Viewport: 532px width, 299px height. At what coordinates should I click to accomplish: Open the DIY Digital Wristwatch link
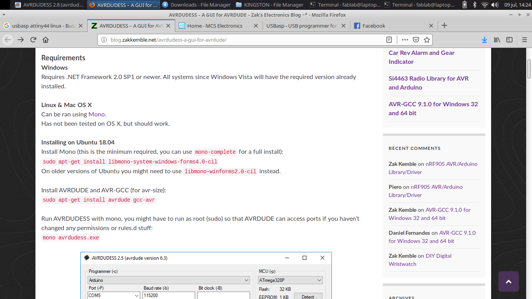[420, 260]
